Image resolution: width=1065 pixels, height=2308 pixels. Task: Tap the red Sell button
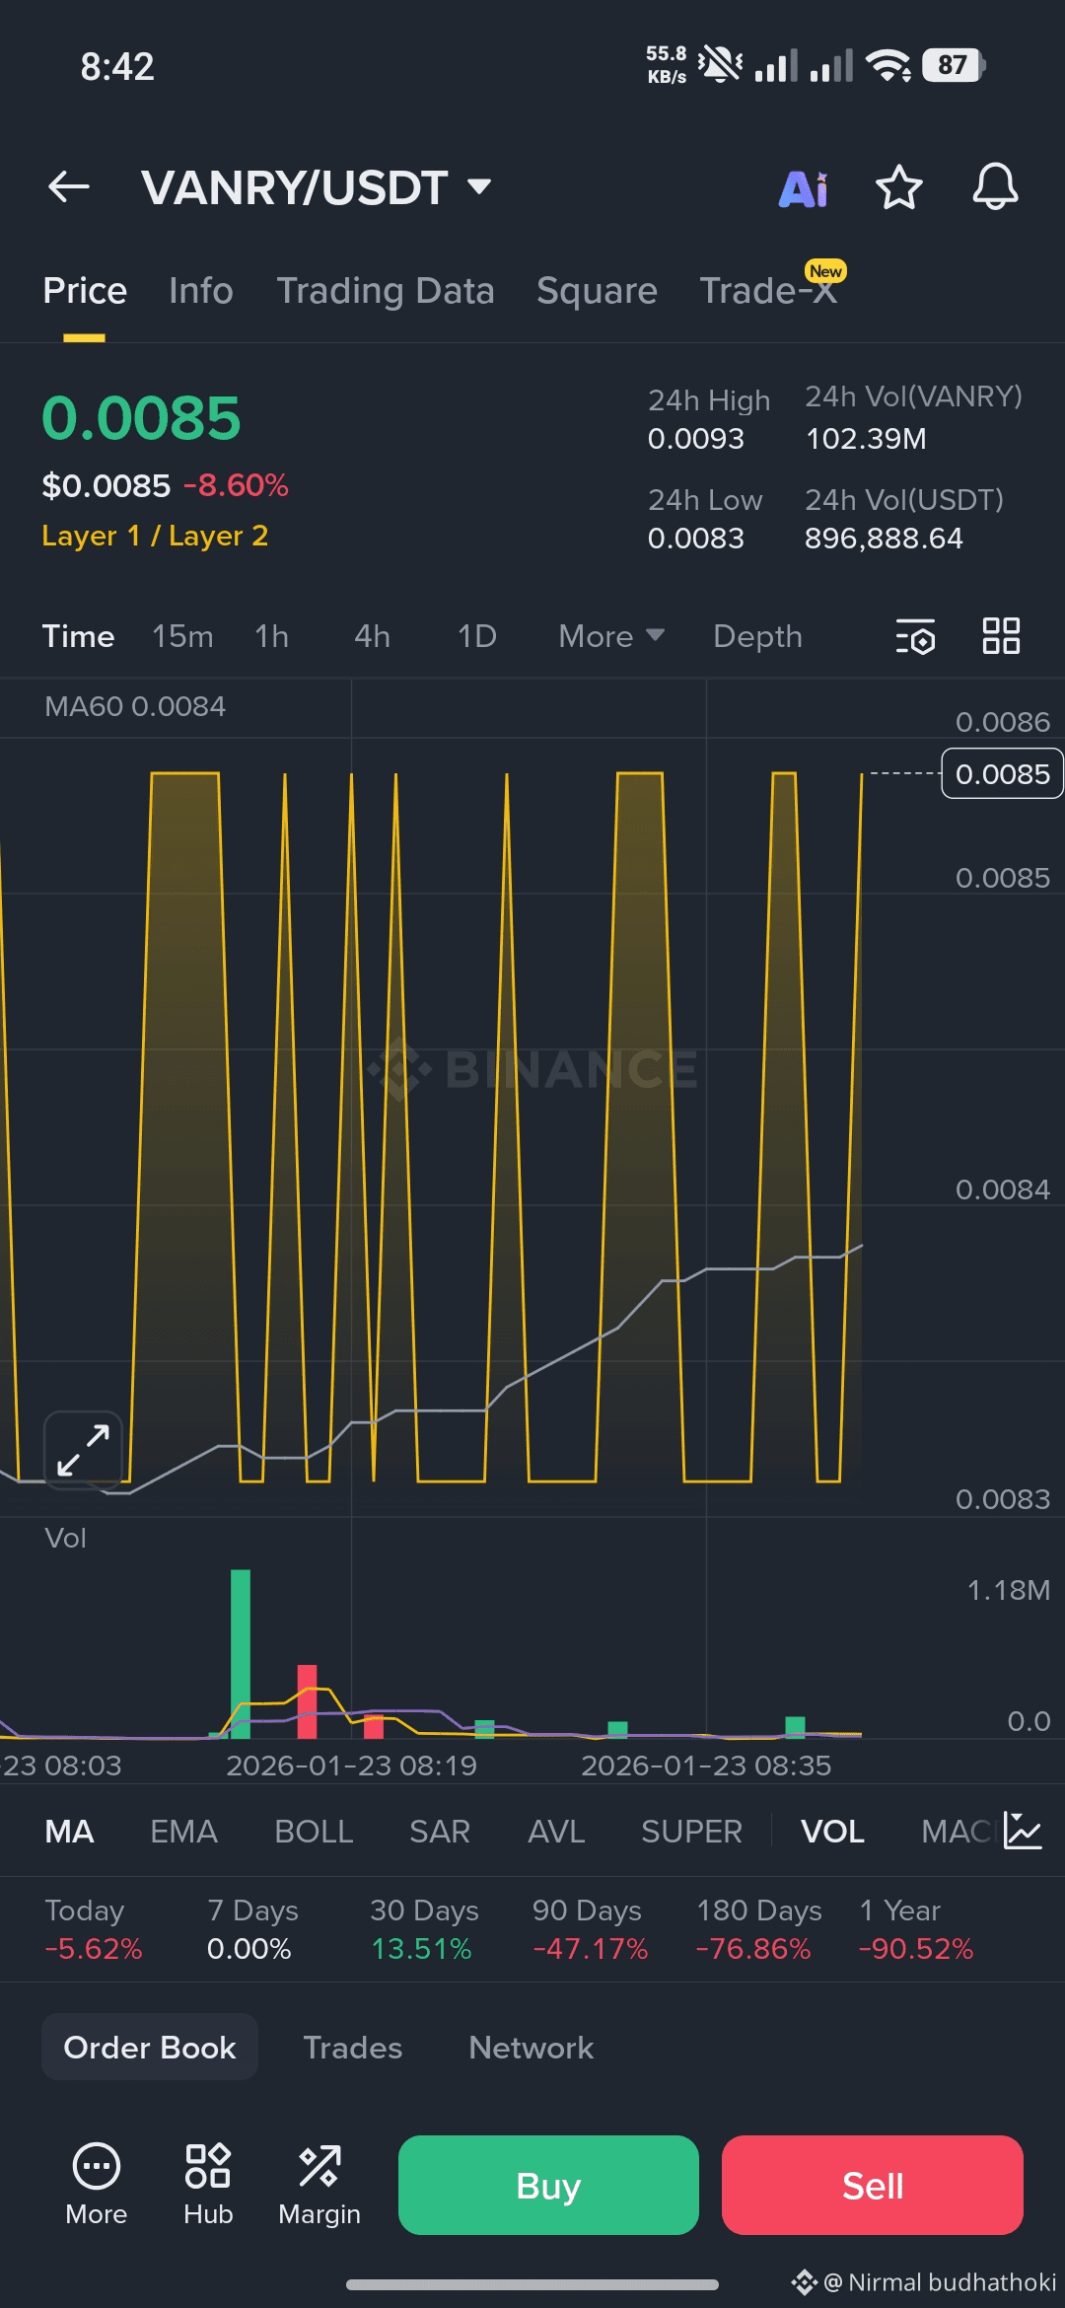click(x=873, y=2185)
